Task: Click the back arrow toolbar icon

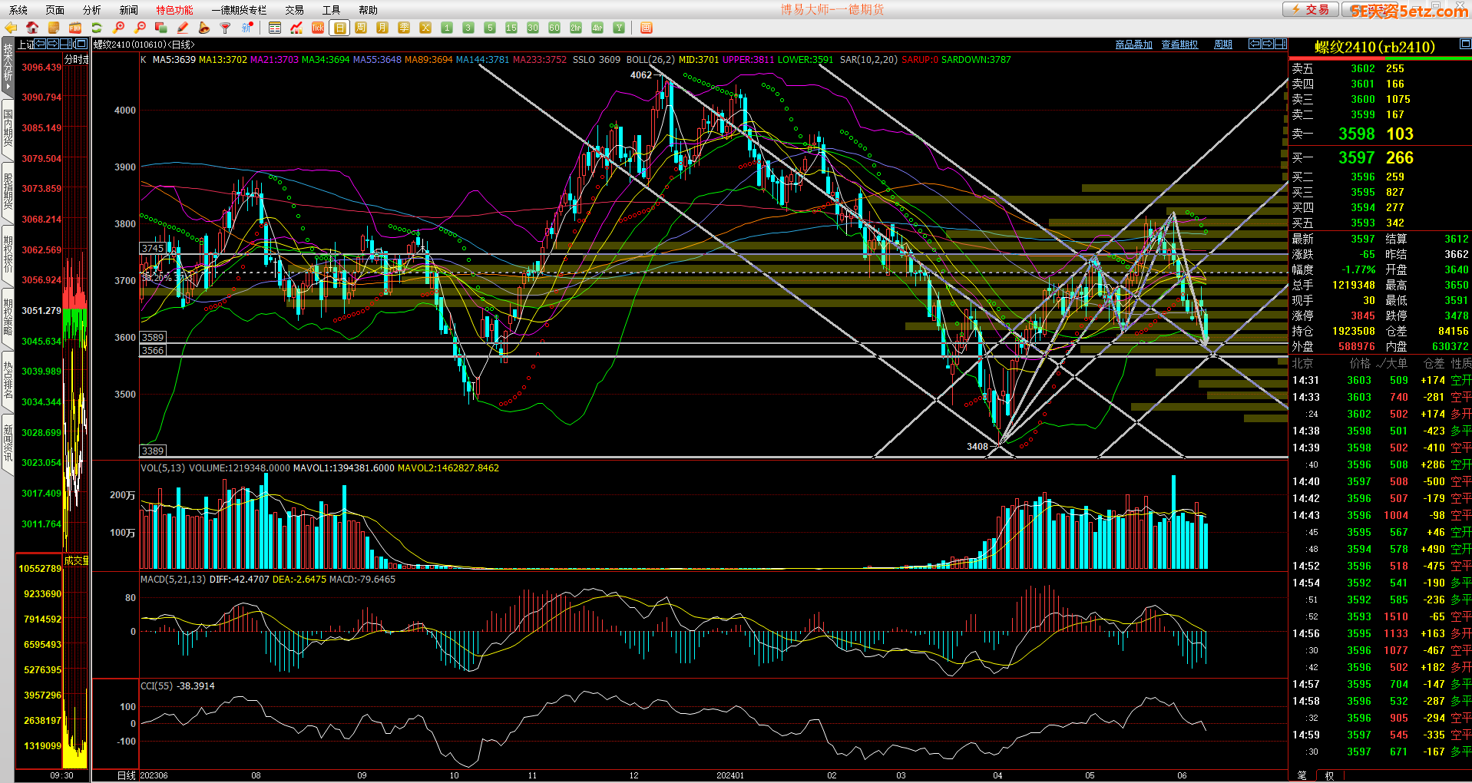Action: 11,28
